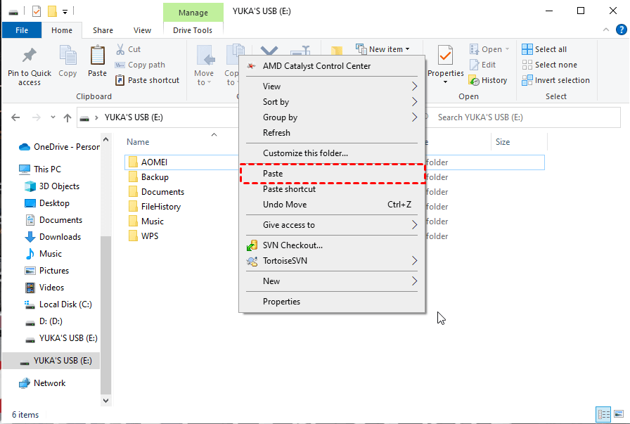Viewport: 630px width, 424px height.
Task: Switch to the Share ribbon tab
Action: [x=103, y=30]
